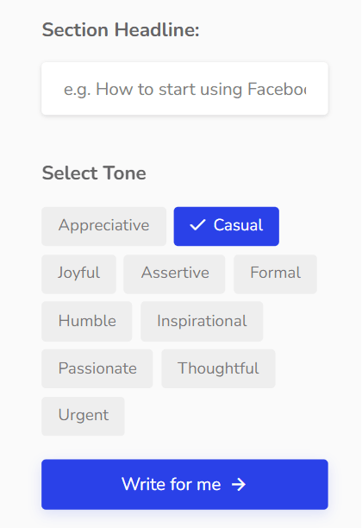Select the Appreciative tone

[x=104, y=226]
